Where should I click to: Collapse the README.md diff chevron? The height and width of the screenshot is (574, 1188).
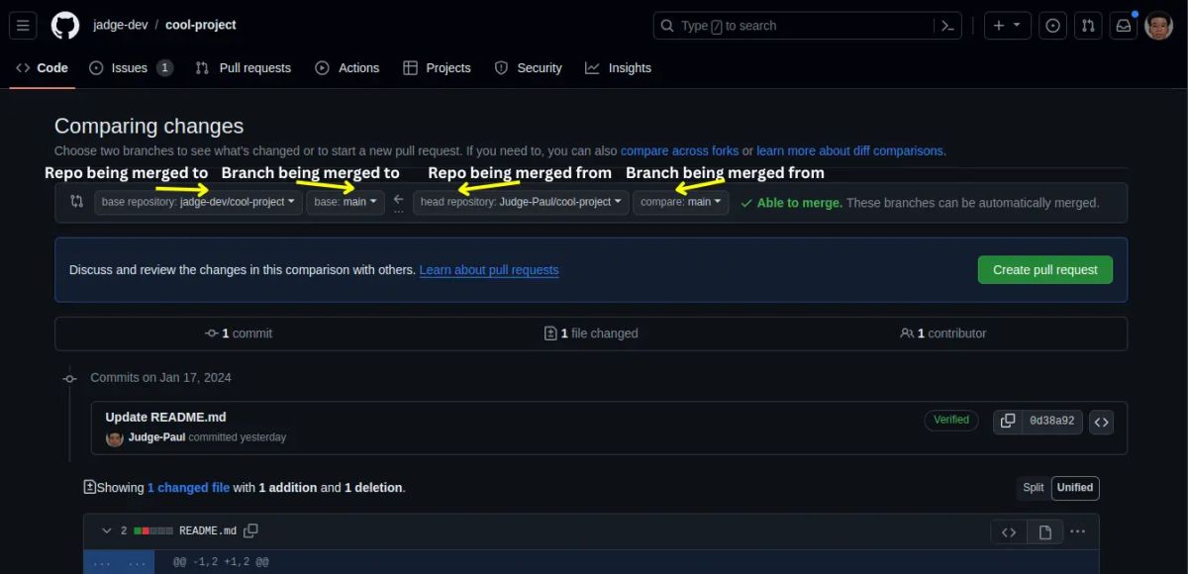[106, 531]
